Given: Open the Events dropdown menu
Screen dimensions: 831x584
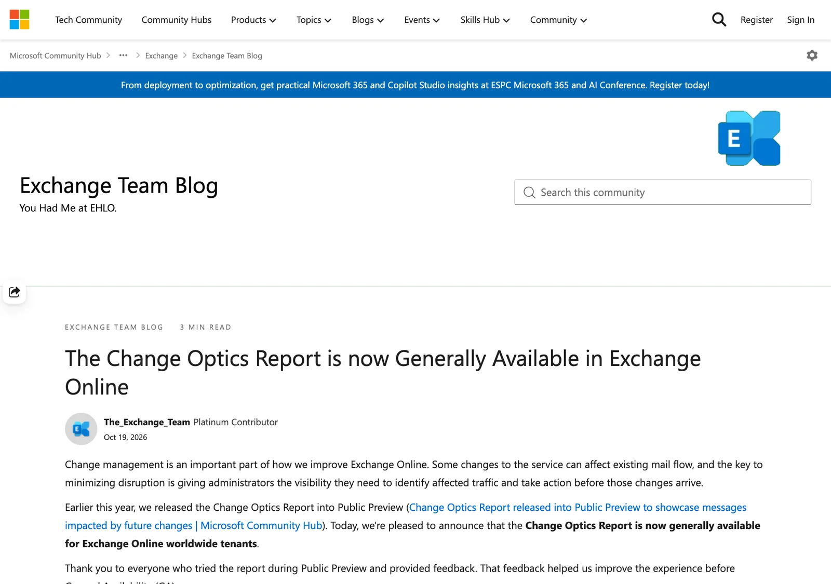Looking at the screenshot, I should click(x=422, y=20).
